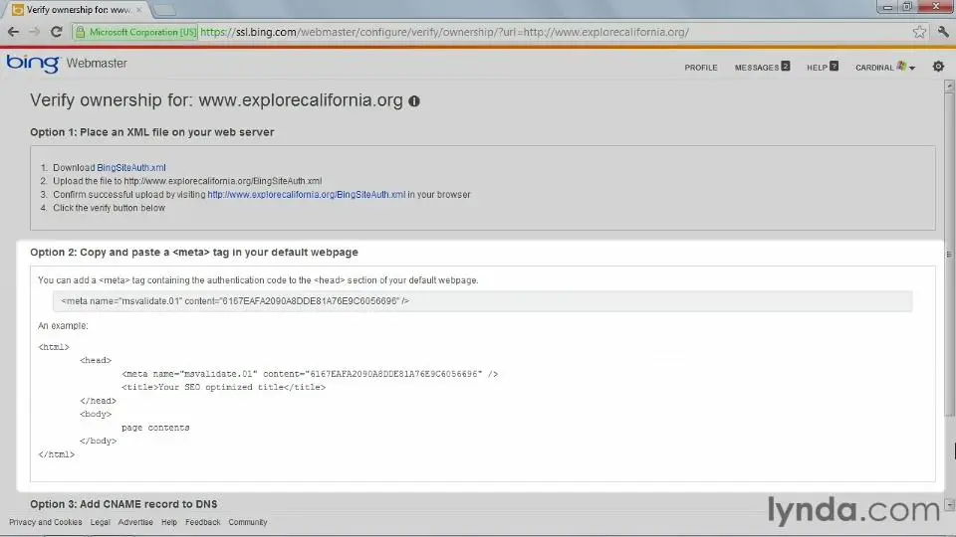The image size is (956, 537).
Task: Click the 'Click the verify button below' step
Action: pyautogui.click(x=109, y=208)
